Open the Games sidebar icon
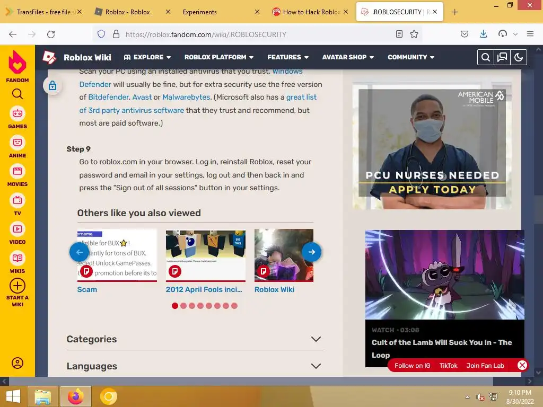This screenshot has width=543, height=407. click(17, 114)
